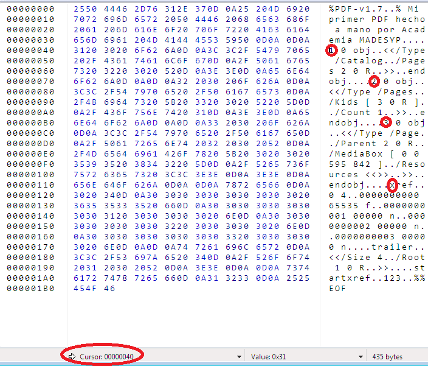
Task: Click ASCII text '/MediaBox [ 0 0'
Action: 374,154
